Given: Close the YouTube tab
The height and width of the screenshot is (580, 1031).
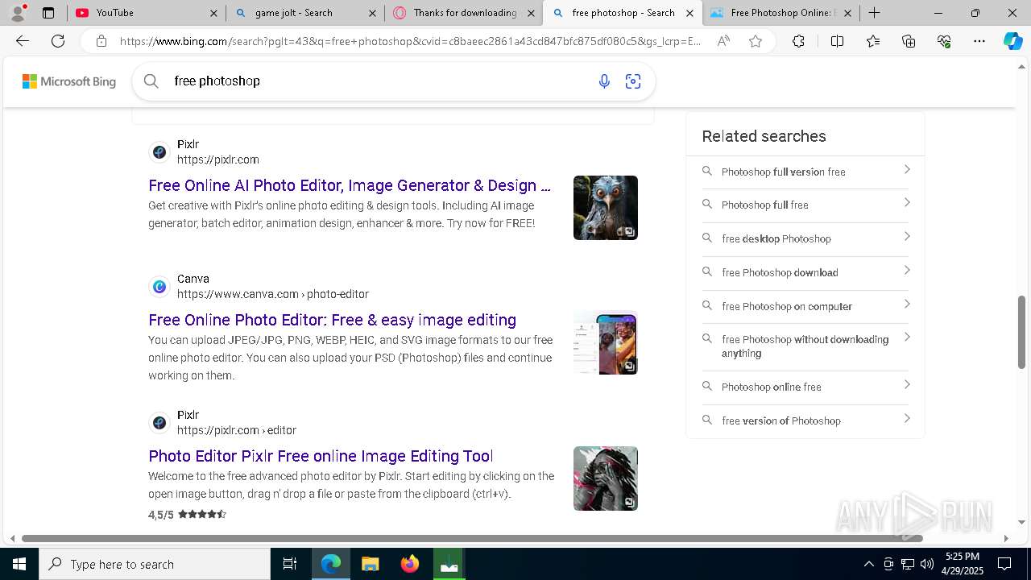Looking at the screenshot, I should click(213, 13).
